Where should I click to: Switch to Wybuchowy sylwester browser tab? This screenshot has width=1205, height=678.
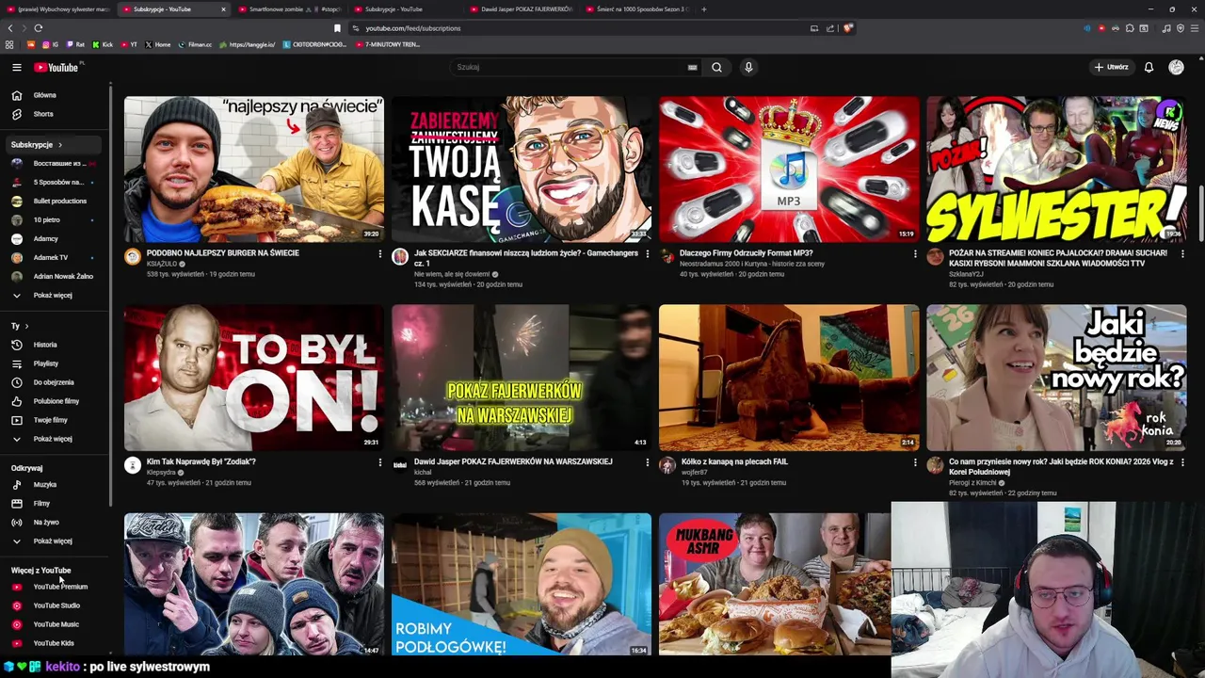click(x=58, y=9)
